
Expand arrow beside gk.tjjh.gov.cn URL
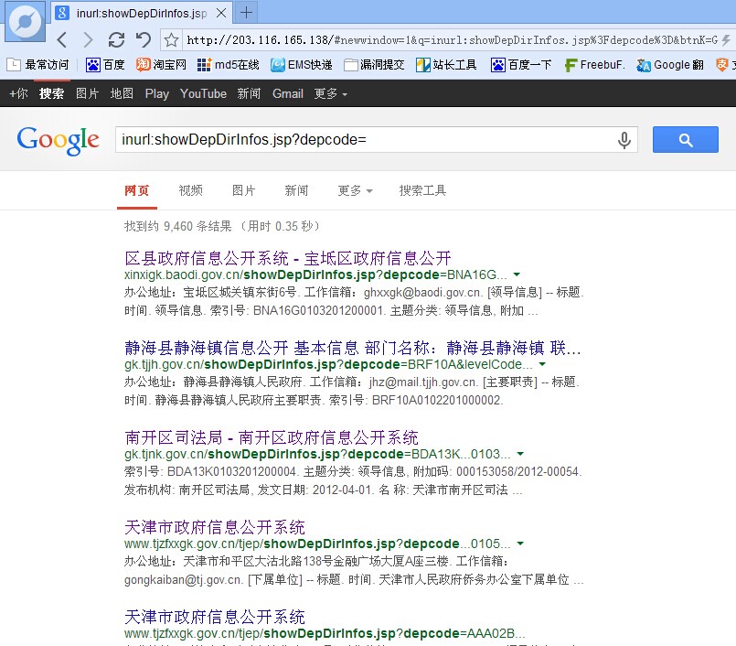pyautogui.click(x=542, y=364)
